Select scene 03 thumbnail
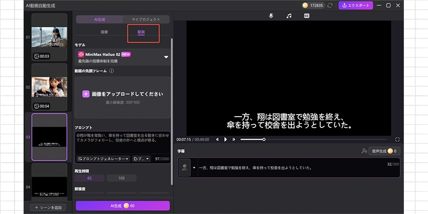 click(x=49, y=137)
